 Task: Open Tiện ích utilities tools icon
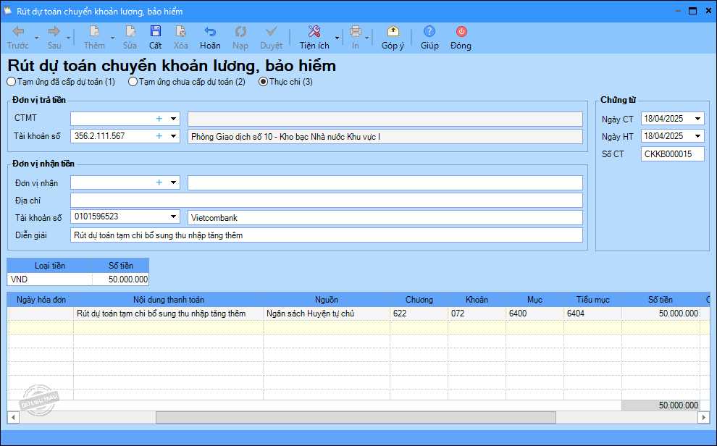tap(314, 32)
